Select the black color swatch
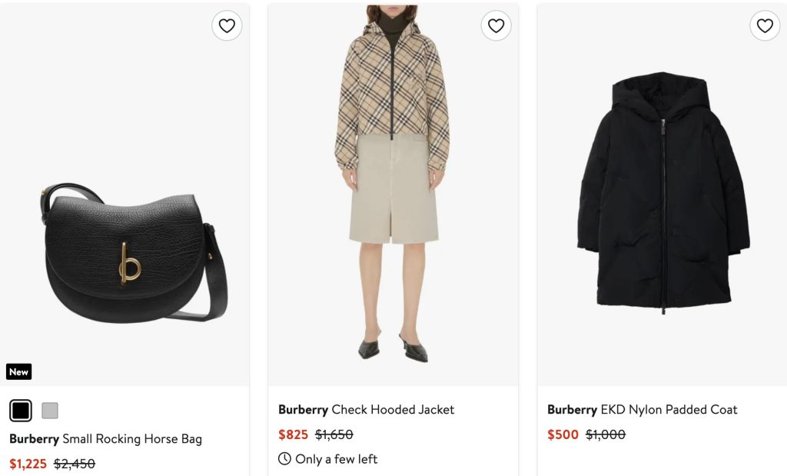 click(21, 411)
